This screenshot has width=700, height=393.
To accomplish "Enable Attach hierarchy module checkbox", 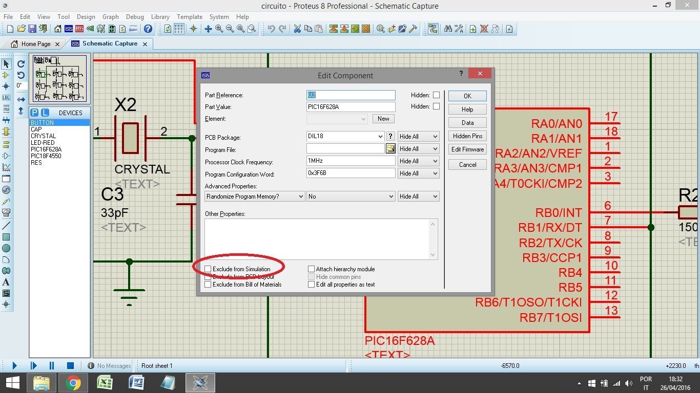I will (x=311, y=269).
